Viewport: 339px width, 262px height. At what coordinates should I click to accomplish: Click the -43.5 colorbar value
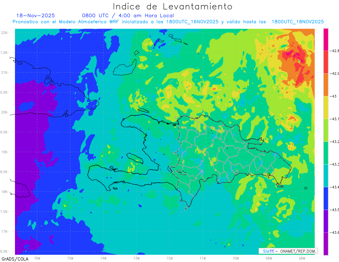pyautogui.click(x=334, y=210)
